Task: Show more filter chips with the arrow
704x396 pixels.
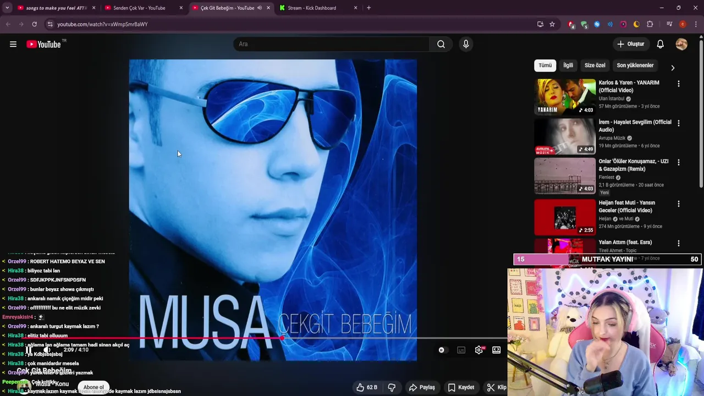Action: point(673,68)
